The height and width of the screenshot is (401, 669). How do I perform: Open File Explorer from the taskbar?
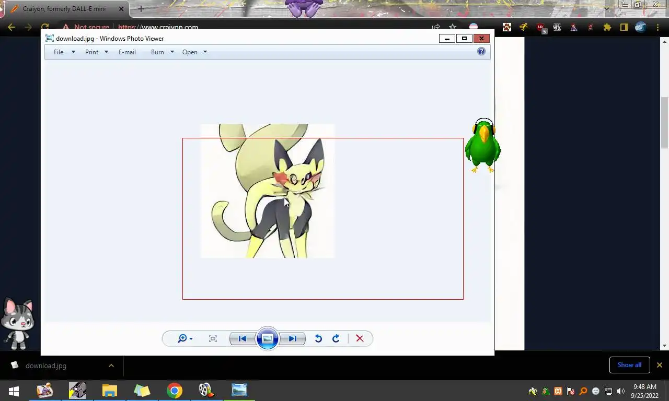(109, 391)
